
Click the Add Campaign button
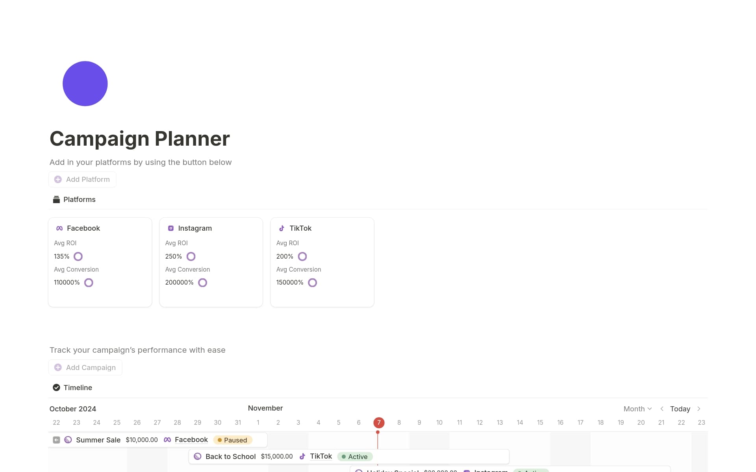click(x=85, y=367)
